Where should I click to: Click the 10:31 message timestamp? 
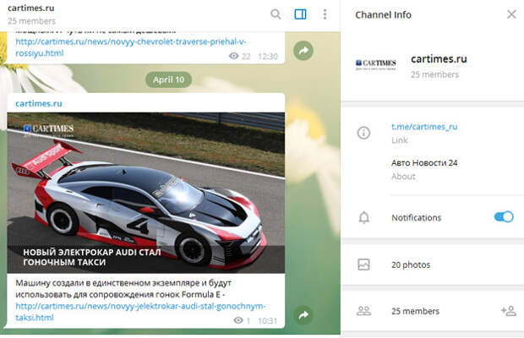tap(268, 320)
